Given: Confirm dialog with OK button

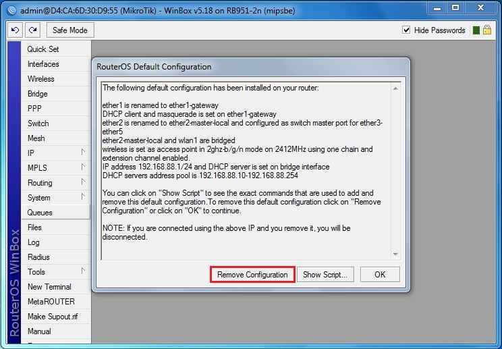Looking at the screenshot, I should (380, 275).
